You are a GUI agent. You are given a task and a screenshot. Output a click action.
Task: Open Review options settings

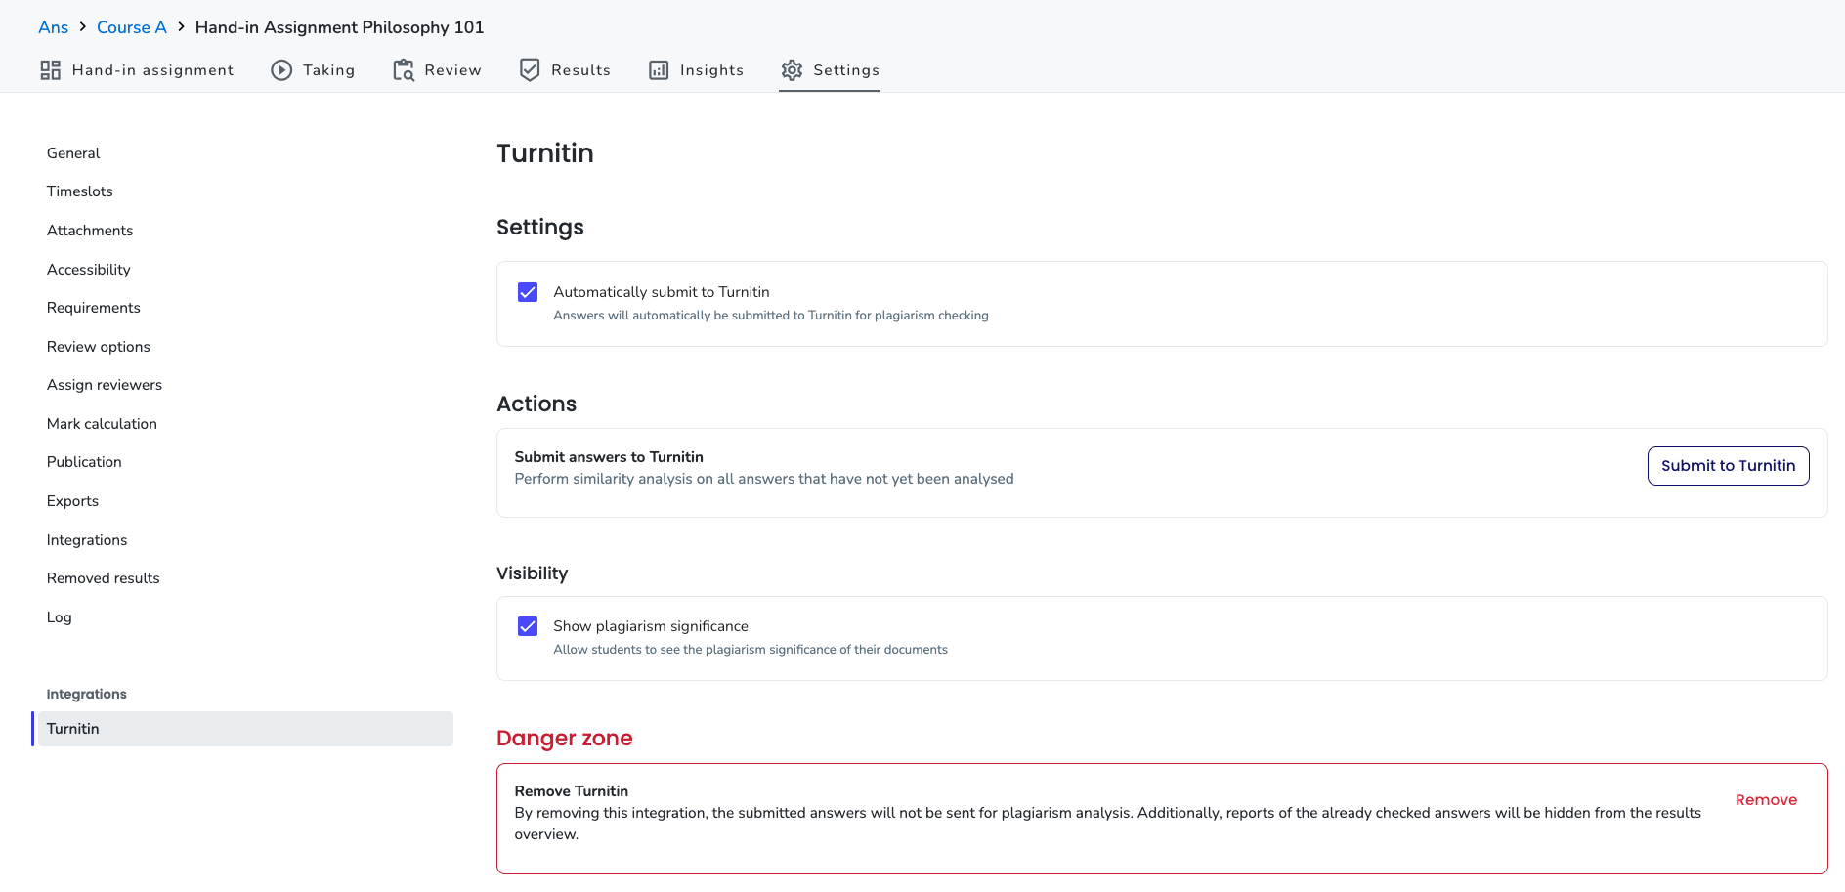point(99,347)
